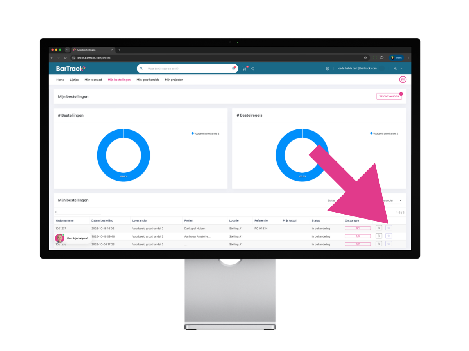Click the BarTrack logo

click(x=71, y=69)
